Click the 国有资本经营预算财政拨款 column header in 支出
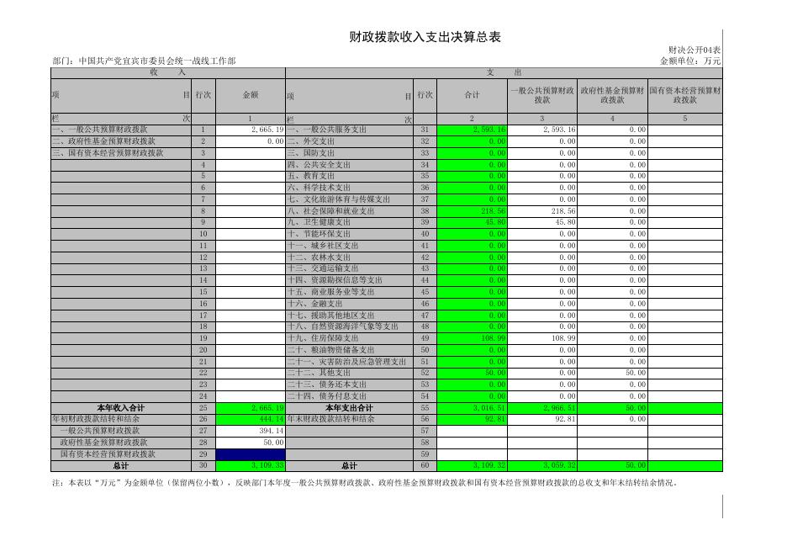The height and width of the screenshot is (557, 787). pos(684,95)
